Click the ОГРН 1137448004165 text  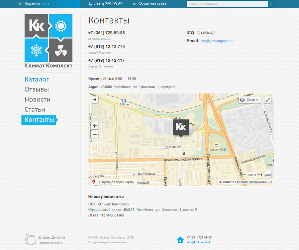point(106,215)
